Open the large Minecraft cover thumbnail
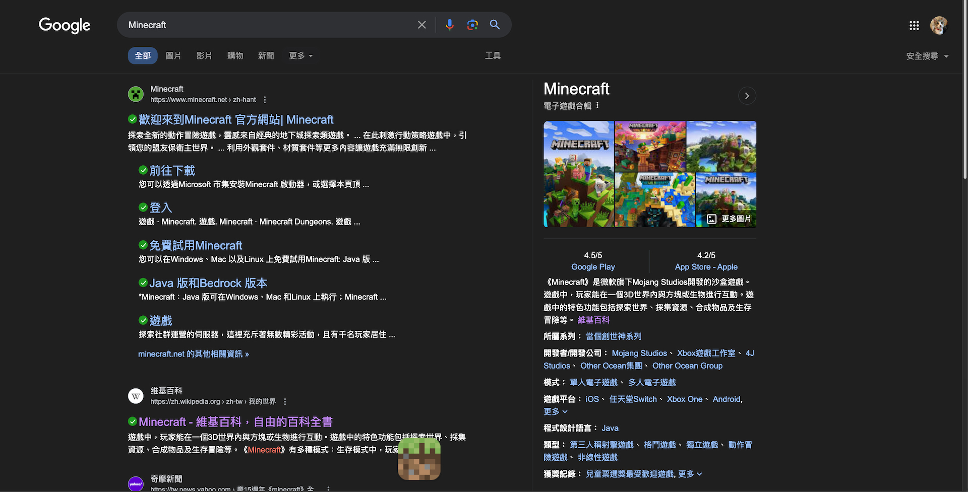Image resolution: width=968 pixels, height=492 pixels. (x=578, y=174)
